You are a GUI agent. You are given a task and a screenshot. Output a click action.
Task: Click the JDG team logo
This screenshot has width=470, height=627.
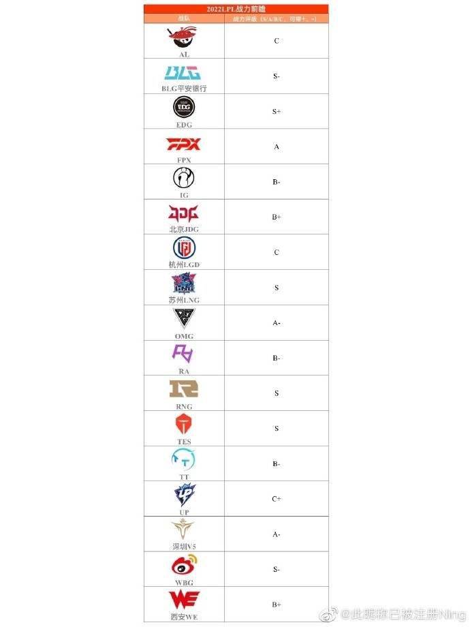tap(184, 213)
